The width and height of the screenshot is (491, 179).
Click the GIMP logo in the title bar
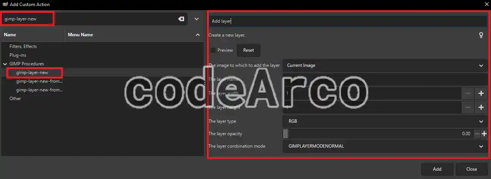(x=4, y=5)
